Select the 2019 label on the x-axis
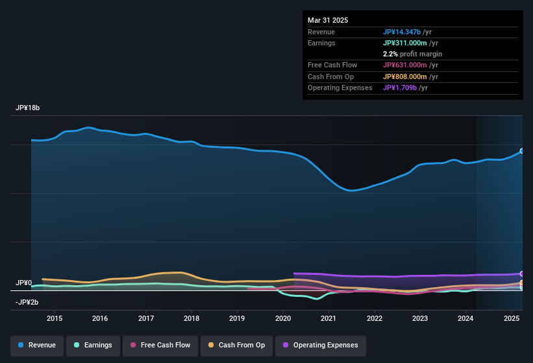 pos(237,318)
